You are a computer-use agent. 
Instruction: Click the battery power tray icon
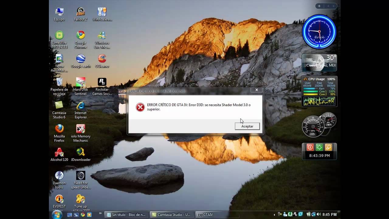(x=308, y=214)
